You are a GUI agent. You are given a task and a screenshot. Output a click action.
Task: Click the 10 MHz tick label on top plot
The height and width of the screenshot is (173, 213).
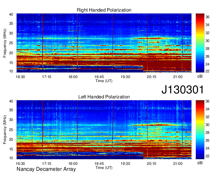(x=11, y=71)
